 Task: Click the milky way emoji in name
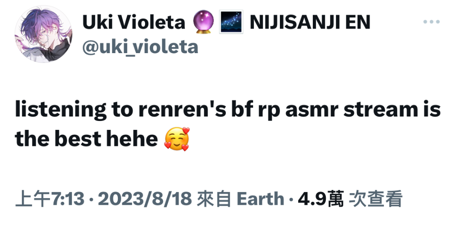tap(231, 22)
